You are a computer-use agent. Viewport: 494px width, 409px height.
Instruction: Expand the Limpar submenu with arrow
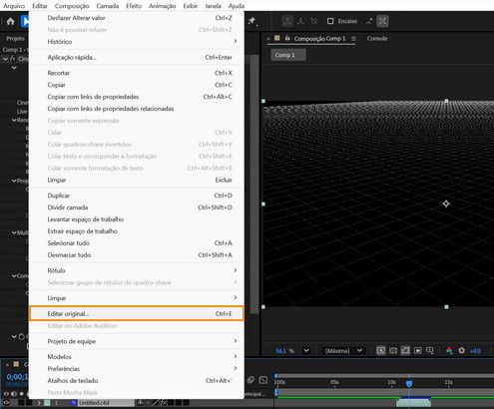point(137,298)
